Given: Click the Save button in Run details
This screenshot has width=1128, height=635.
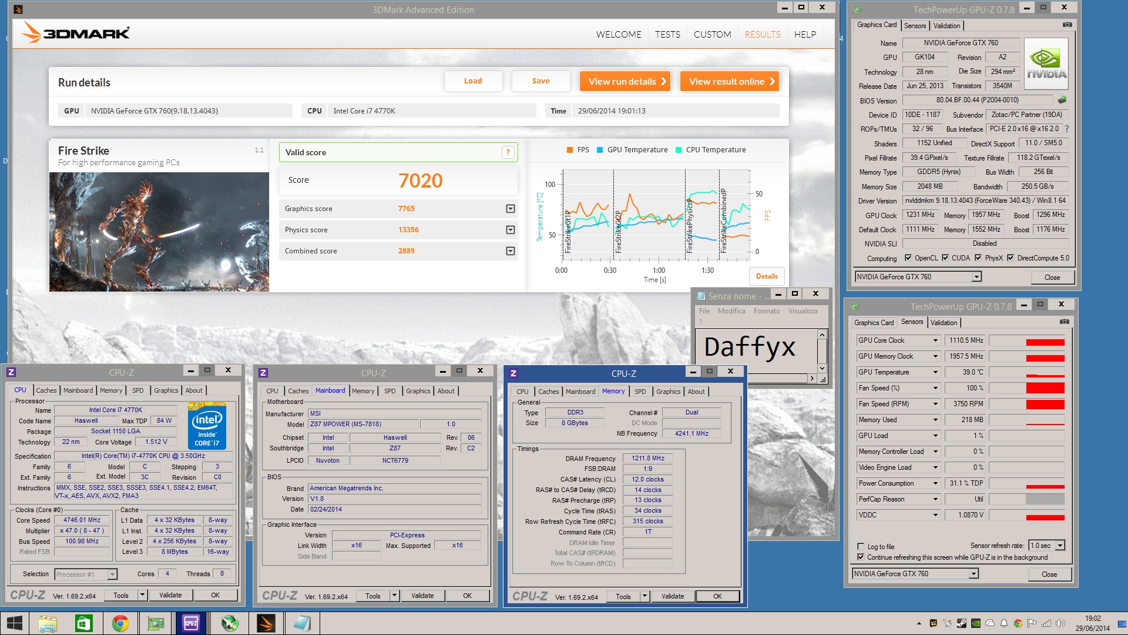Looking at the screenshot, I should point(540,81).
